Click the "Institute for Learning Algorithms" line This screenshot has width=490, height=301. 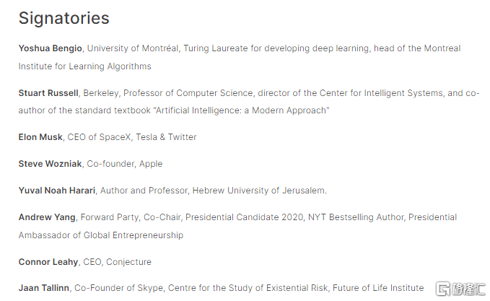click(x=85, y=66)
